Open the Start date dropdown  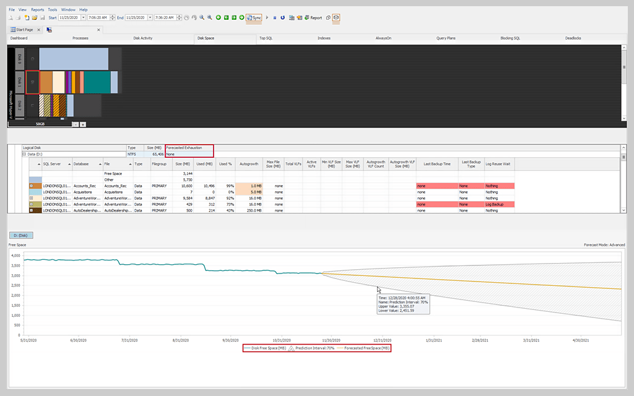(x=83, y=18)
